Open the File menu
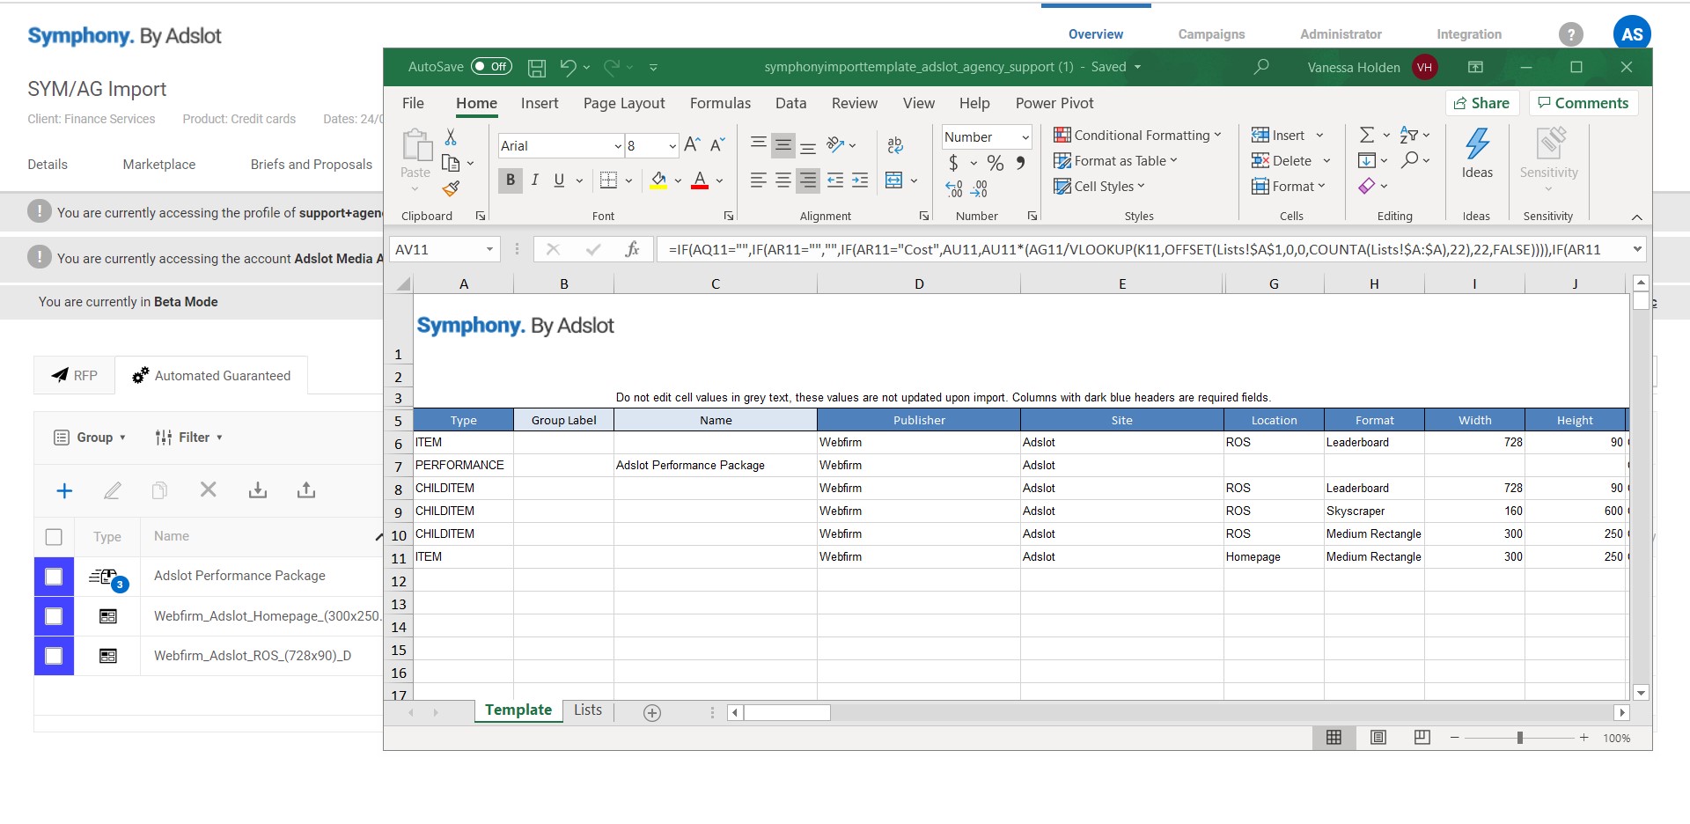Image resolution: width=1690 pixels, height=824 pixels. point(413,103)
